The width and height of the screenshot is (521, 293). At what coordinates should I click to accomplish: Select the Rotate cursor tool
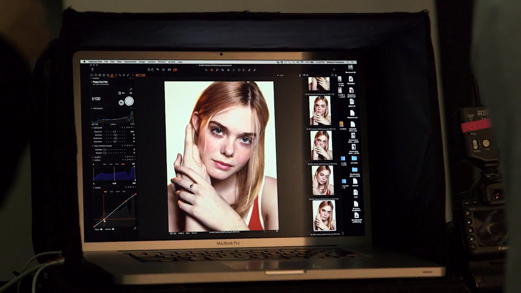(228, 70)
